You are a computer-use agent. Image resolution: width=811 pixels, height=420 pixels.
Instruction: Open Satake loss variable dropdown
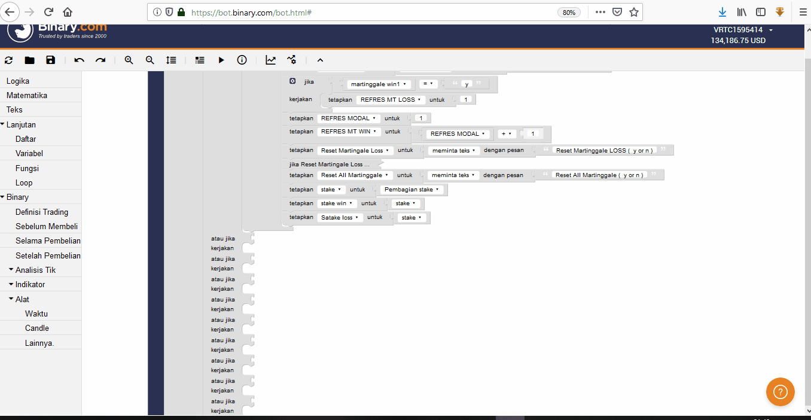click(x=340, y=218)
